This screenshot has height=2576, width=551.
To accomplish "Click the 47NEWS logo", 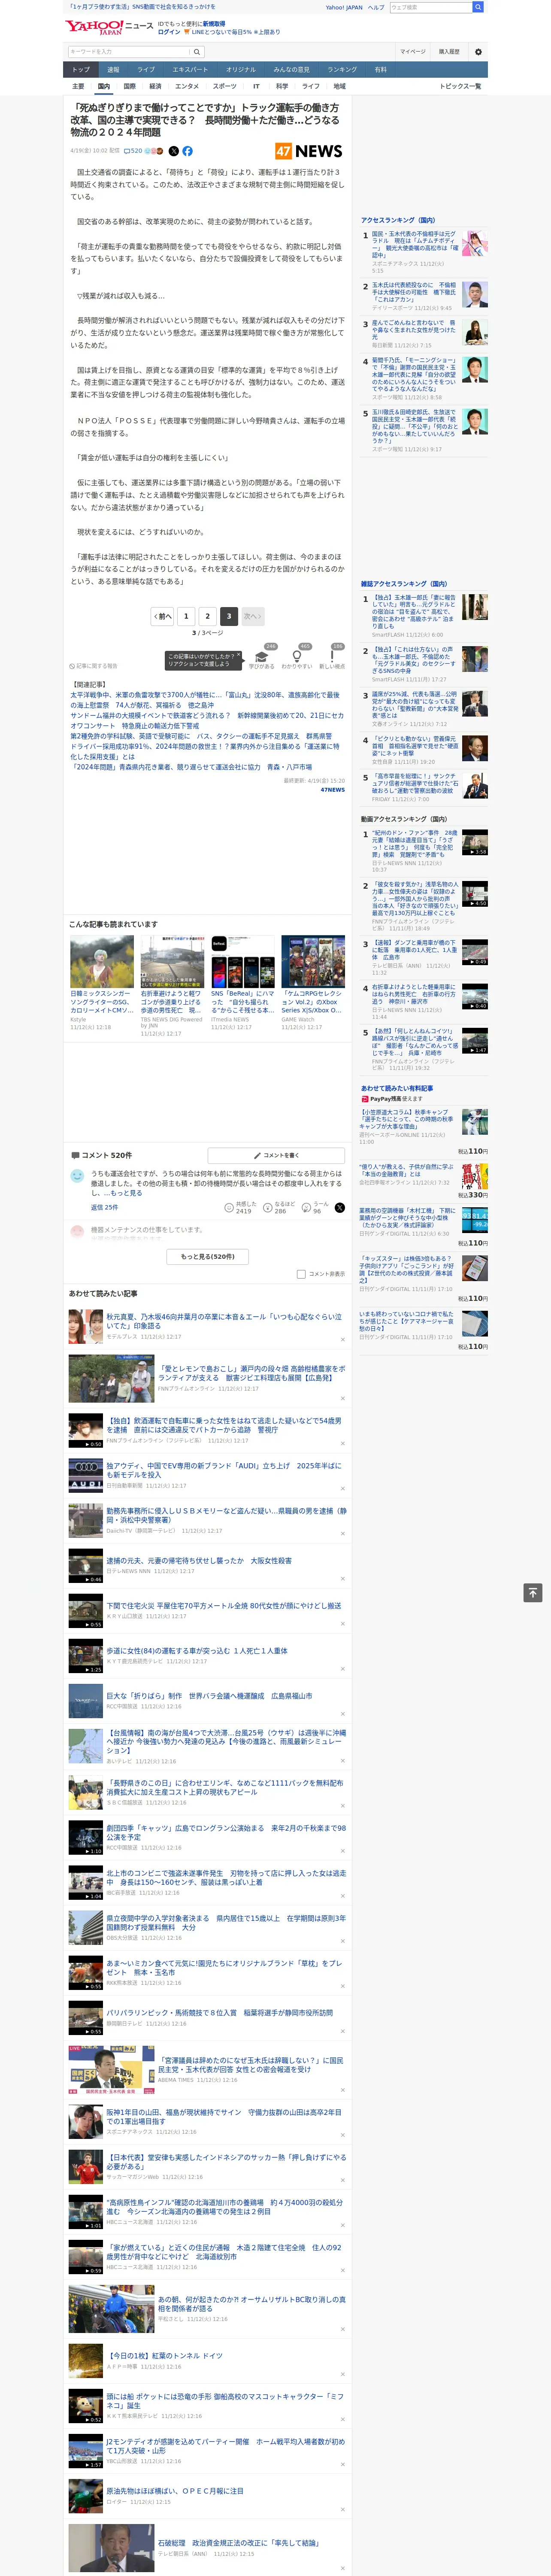I will pyautogui.click(x=309, y=151).
